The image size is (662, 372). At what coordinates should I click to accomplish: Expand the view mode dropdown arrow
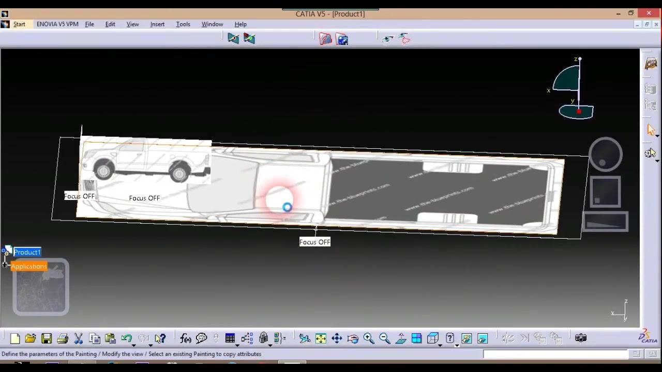(457, 345)
